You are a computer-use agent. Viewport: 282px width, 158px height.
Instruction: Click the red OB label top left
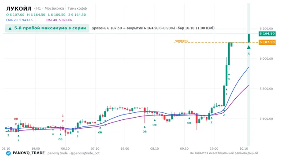(16, 119)
